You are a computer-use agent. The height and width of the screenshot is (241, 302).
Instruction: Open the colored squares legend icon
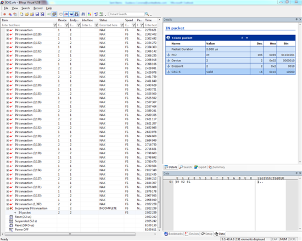pos(90,14)
